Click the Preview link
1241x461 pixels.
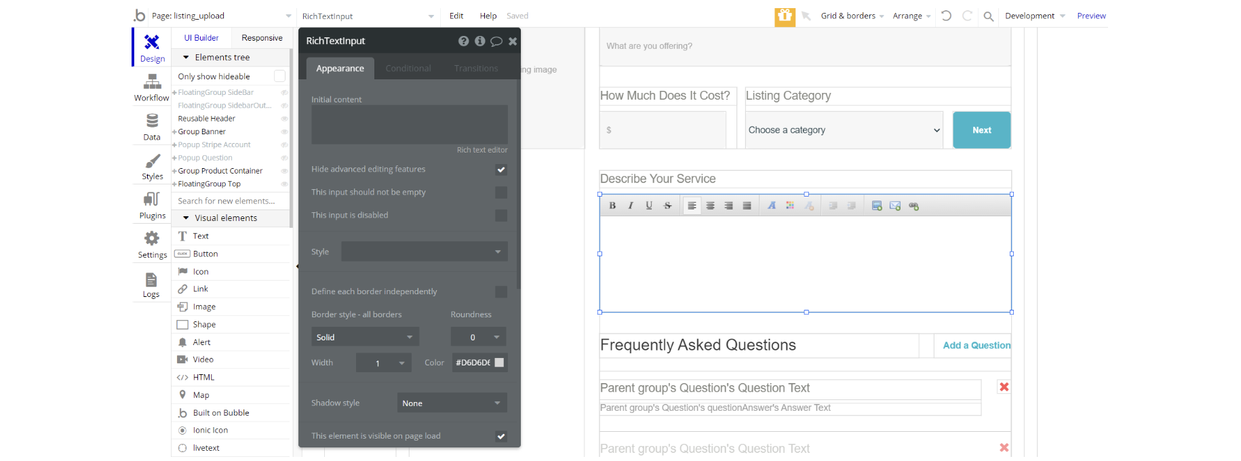[x=1091, y=16]
